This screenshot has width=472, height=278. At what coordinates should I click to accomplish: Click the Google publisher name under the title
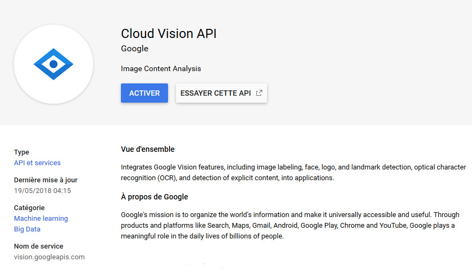pyautogui.click(x=134, y=49)
